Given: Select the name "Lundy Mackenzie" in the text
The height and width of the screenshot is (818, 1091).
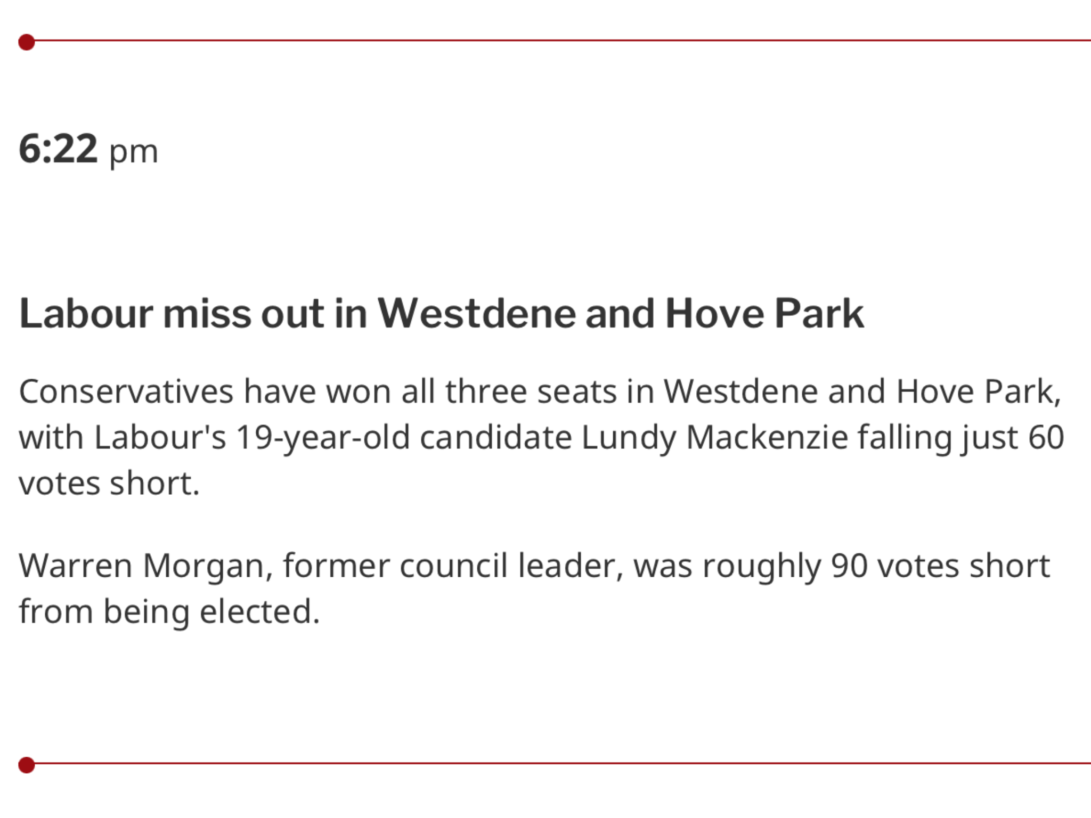Looking at the screenshot, I should coord(714,438).
